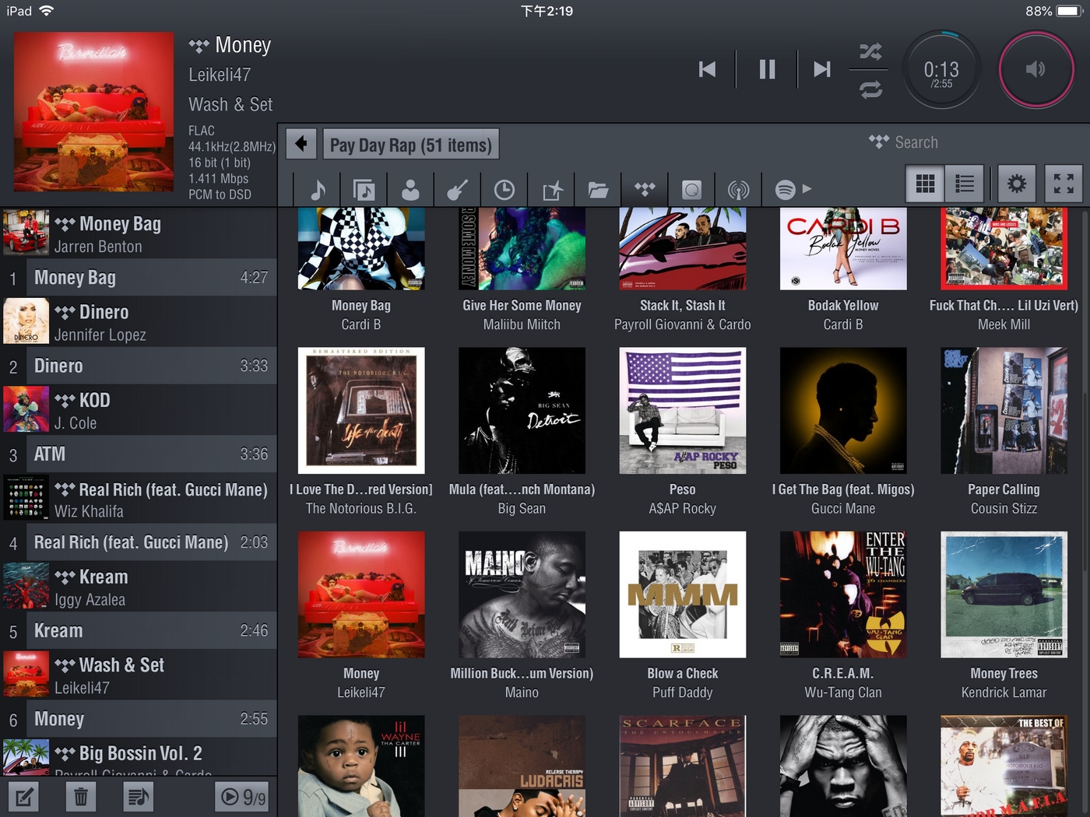The width and height of the screenshot is (1090, 817).
Task: Open Stack It, Stash It cover
Action: point(683,249)
